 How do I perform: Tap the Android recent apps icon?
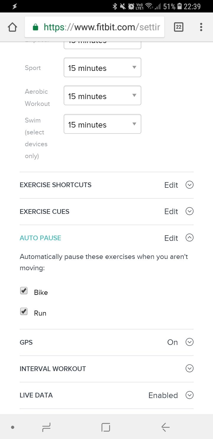[46, 427]
